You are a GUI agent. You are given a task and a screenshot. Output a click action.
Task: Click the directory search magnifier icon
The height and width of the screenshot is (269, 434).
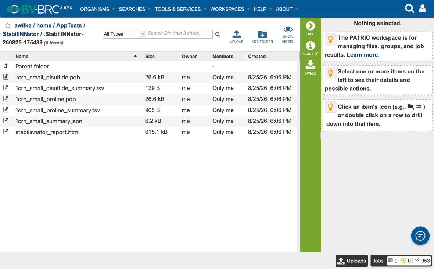(218, 34)
